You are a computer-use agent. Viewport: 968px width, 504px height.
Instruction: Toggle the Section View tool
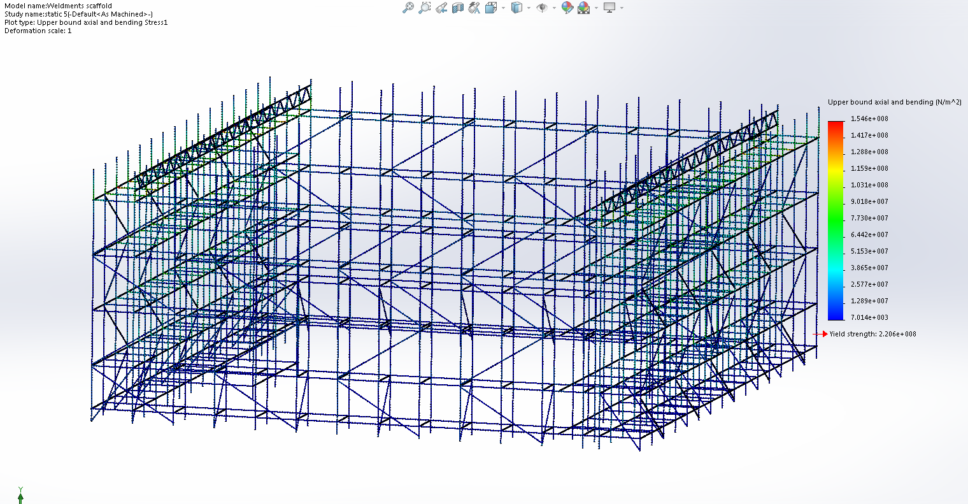(457, 8)
